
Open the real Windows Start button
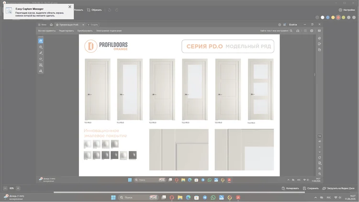(113, 197)
